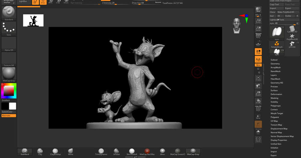This screenshot has height=158, width=301.
Task: Click the Rotate view icon on right shelf
Action: click(258, 101)
